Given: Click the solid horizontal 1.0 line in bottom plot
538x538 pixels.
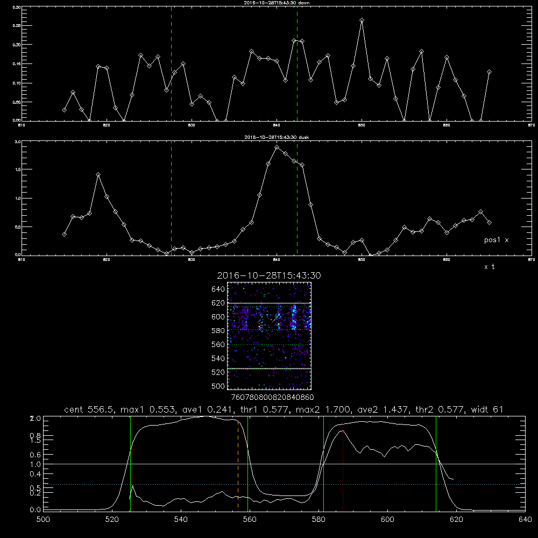Looking at the screenshot, I should pyautogui.click(x=284, y=464).
